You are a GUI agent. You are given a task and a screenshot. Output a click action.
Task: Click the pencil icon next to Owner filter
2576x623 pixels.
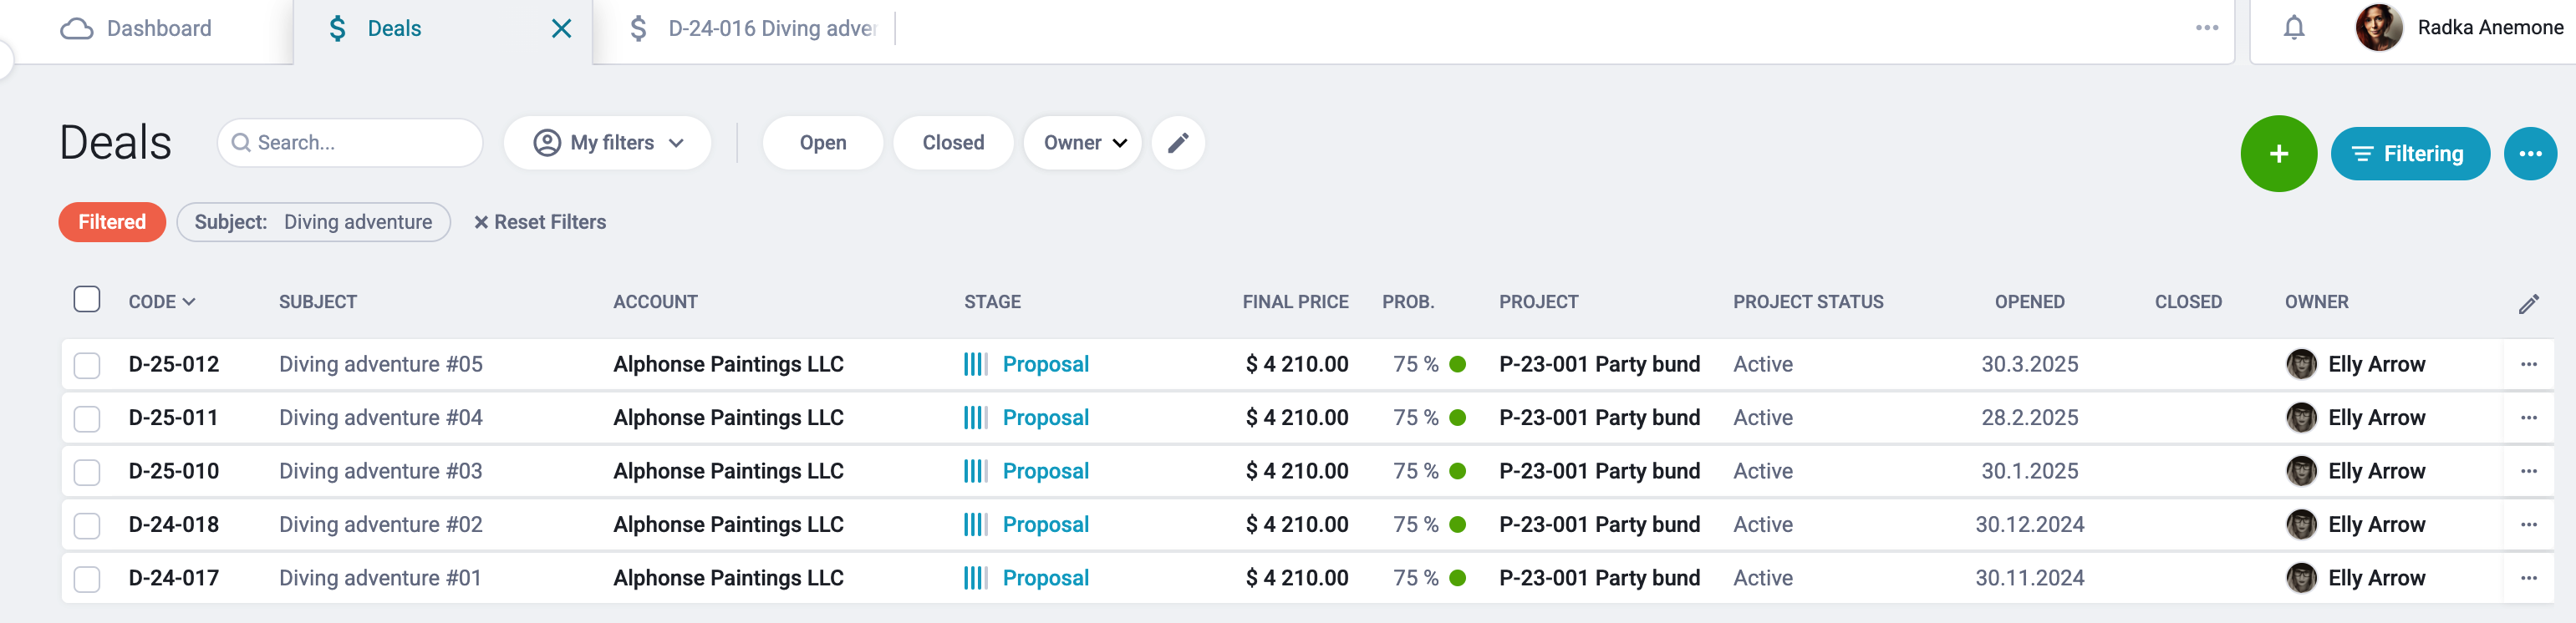coord(1178,143)
